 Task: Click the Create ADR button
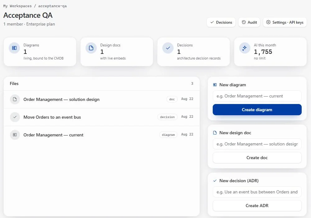tap(257, 206)
